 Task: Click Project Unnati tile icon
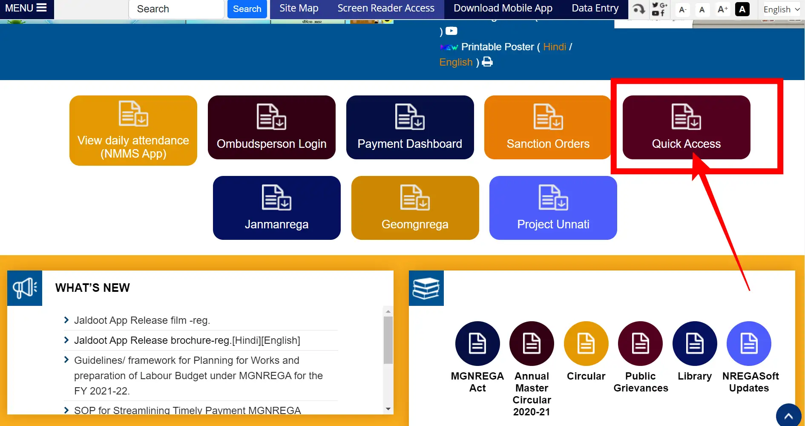pos(553,197)
